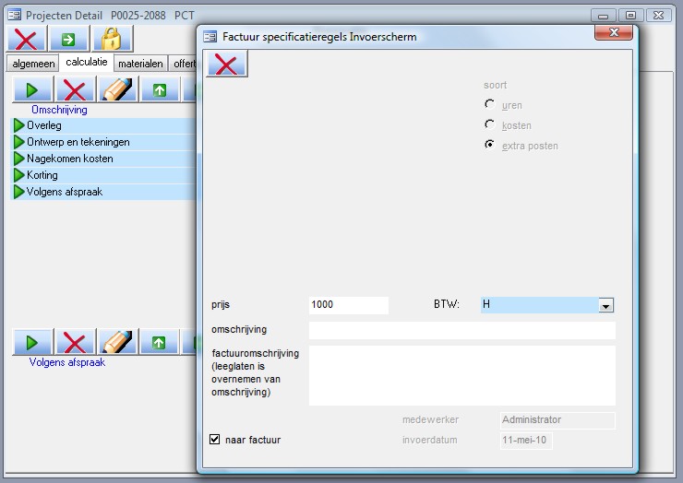Viewport: 683px width, 483px height.
Task: Click Projecten Detail window title icon
Action: (x=15, y=16)
